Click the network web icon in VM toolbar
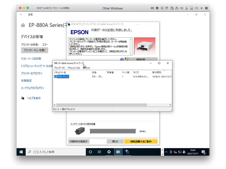 point(167,8)
